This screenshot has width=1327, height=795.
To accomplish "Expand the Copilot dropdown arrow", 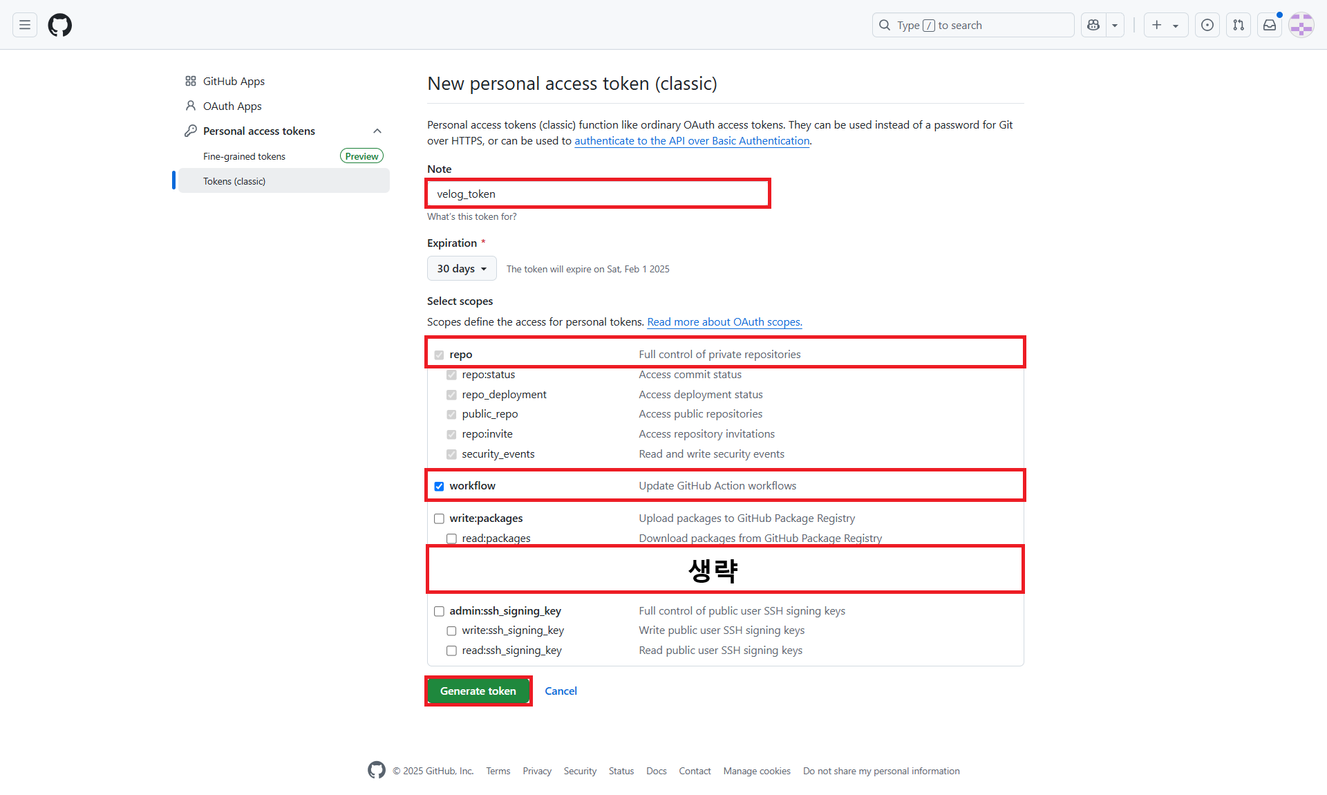I will click(x=1115, y=26).
